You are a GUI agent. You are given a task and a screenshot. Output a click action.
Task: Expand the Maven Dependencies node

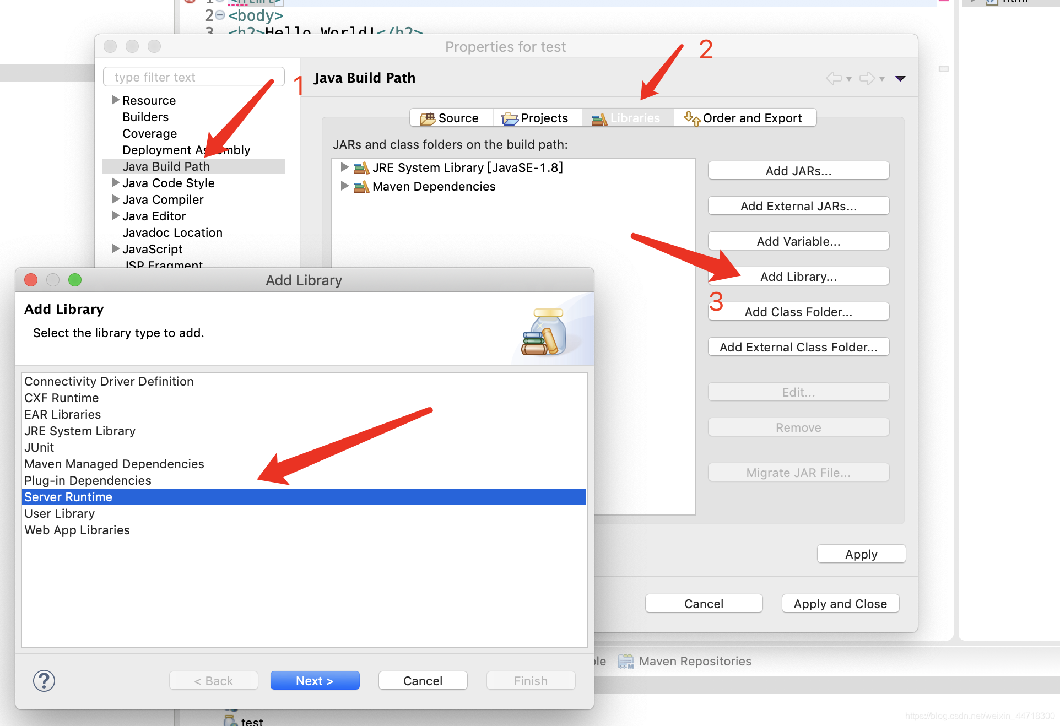pos(345,186)
